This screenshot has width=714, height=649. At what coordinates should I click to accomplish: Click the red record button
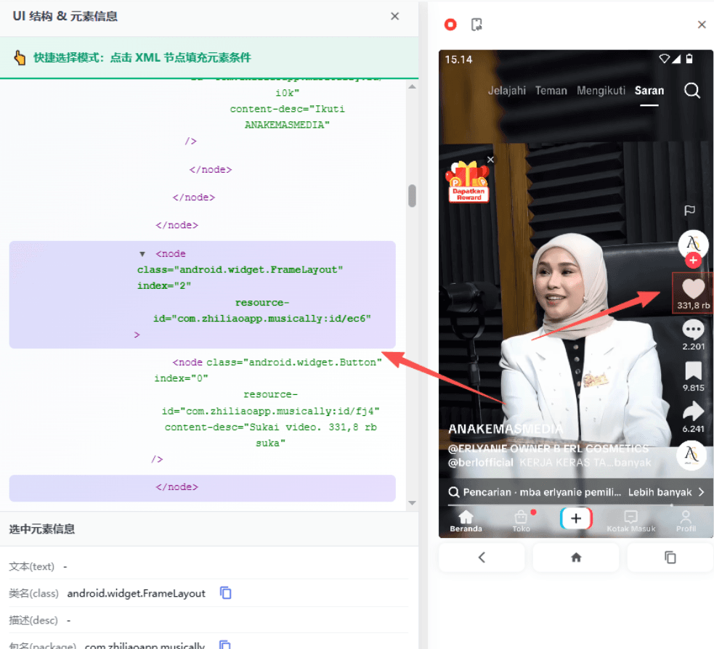(450, 25)
